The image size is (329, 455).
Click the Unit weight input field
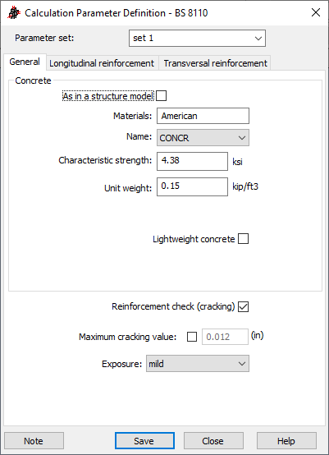(x=192, y=186)
